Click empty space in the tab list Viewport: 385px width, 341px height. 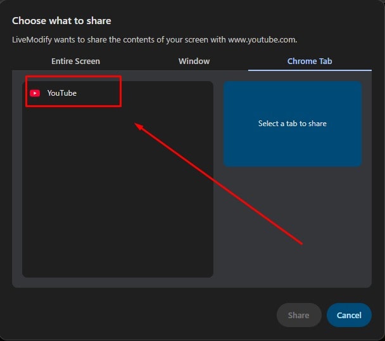point(95,222)
